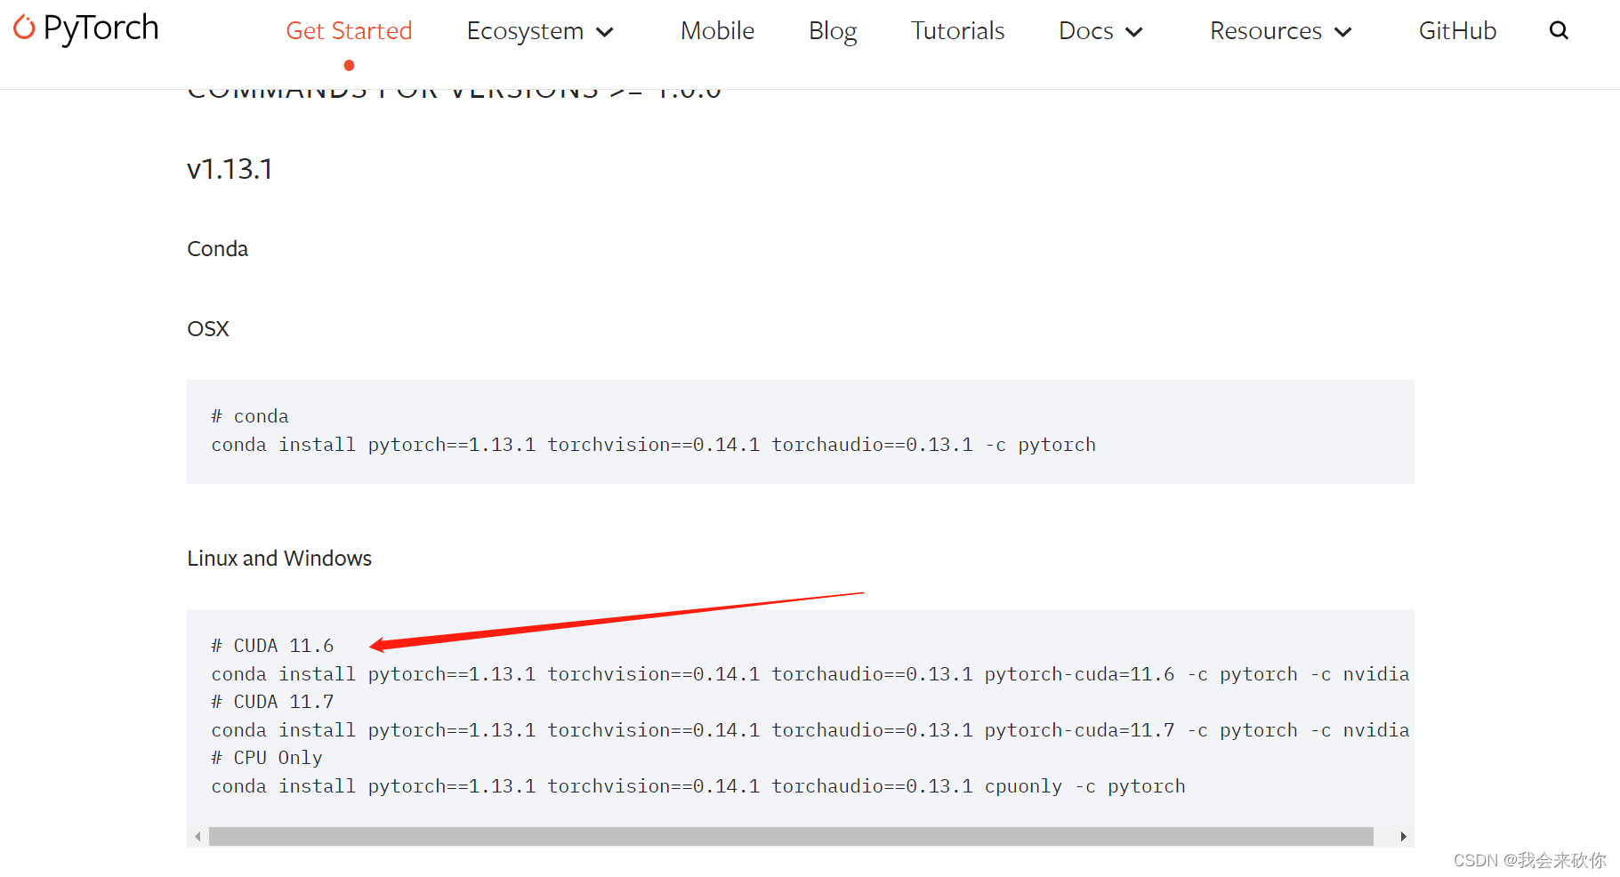Open the Get Started page
Screen dimensions: 1620x877
click(349, 30)
